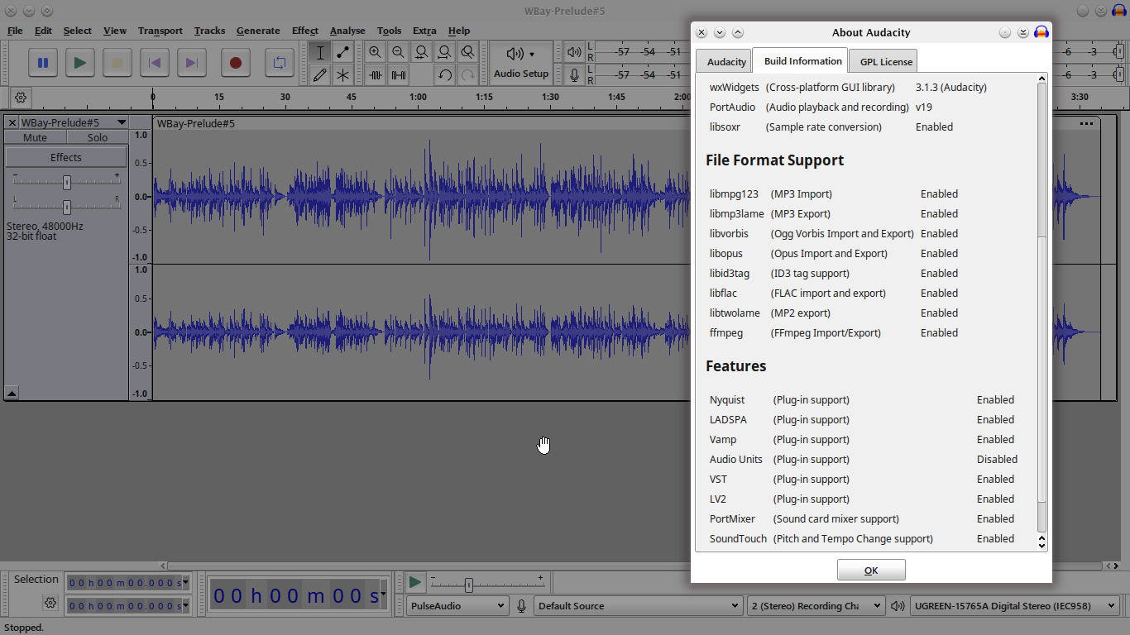
Task: Open the Audio Setup dropdown
Action: click(521, 63)
